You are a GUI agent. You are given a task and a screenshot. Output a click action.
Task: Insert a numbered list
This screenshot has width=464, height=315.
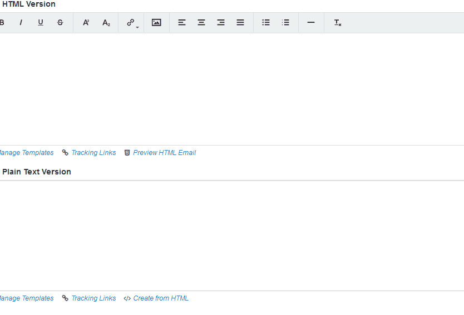pos(285,23)
